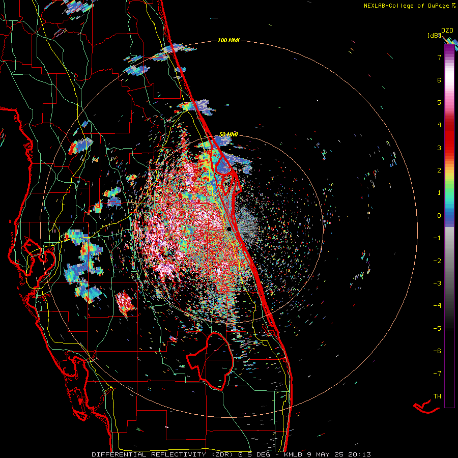Click the TH threshold label on the scale
The width and height of the screenshot is (458, 458).
click(437, 396)
